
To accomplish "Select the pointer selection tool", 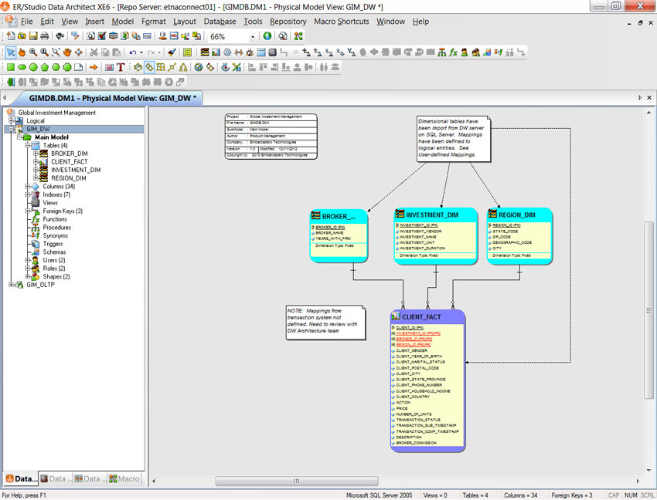I will [x=11, y=52].
